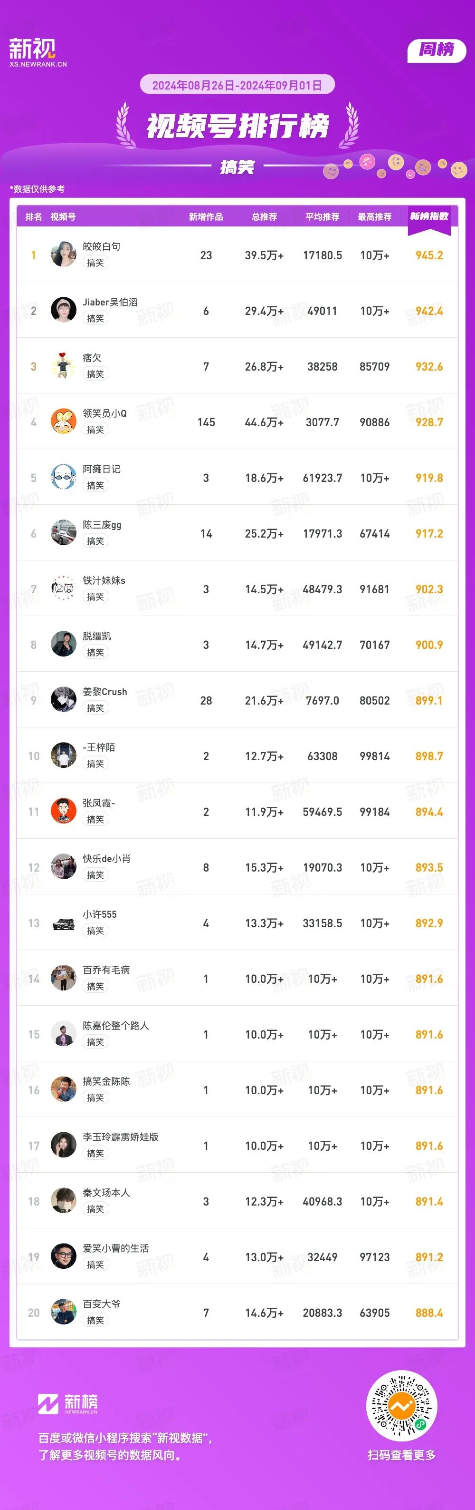Open 李玉玲霹雳娇娃版 account name
This screenshot has height=1510, width=475.
tap(121, 1137)
